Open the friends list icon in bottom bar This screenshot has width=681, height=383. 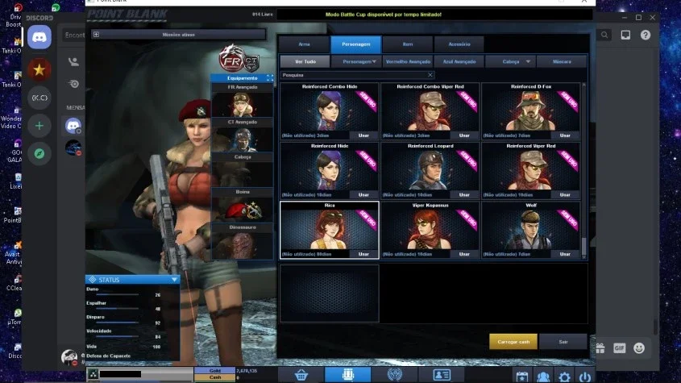tap(543, 377)
